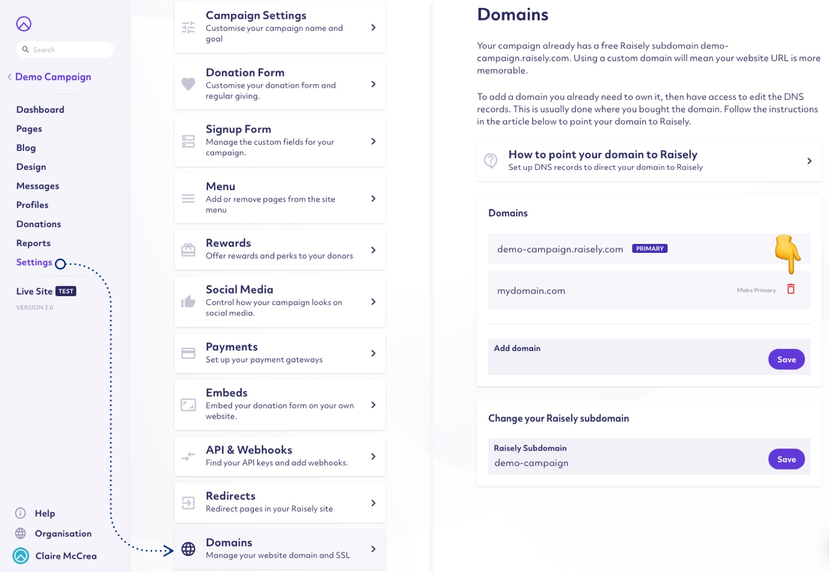
Task: Click the Organisation globe icon
Action: pos(20,533)
